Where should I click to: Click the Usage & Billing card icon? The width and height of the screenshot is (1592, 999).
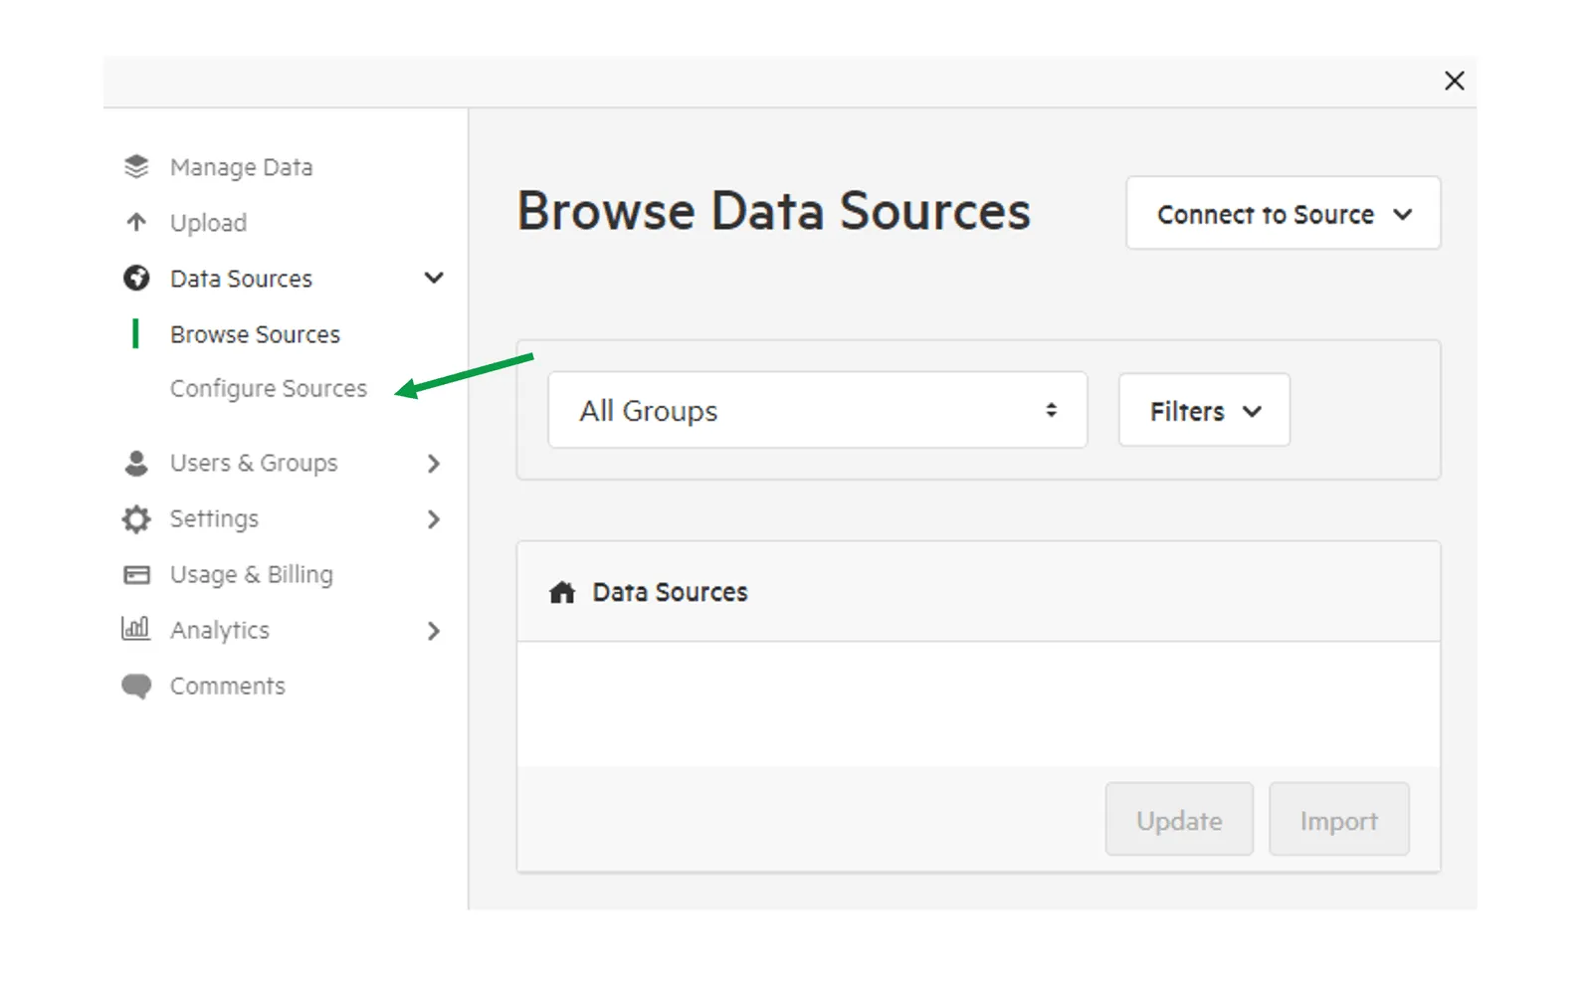(x=136, y=574)
